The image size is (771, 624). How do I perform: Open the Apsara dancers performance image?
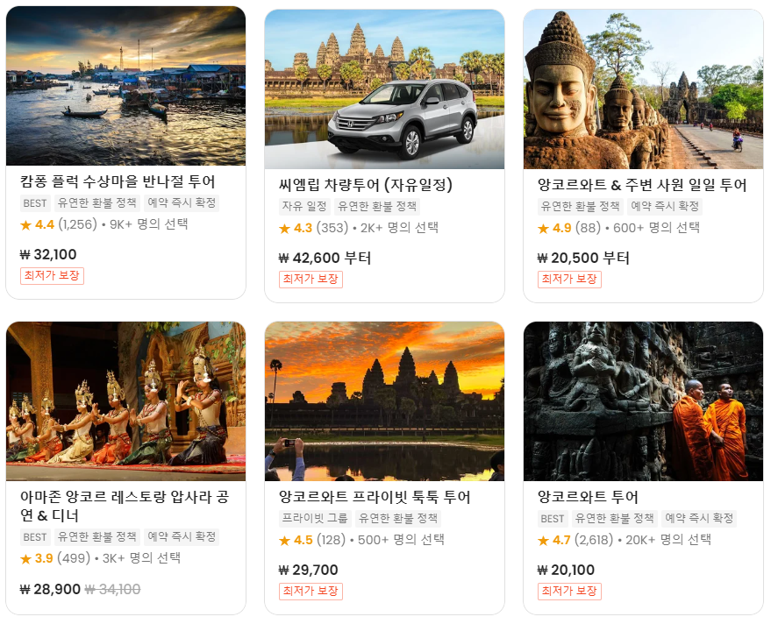(126, 401)
